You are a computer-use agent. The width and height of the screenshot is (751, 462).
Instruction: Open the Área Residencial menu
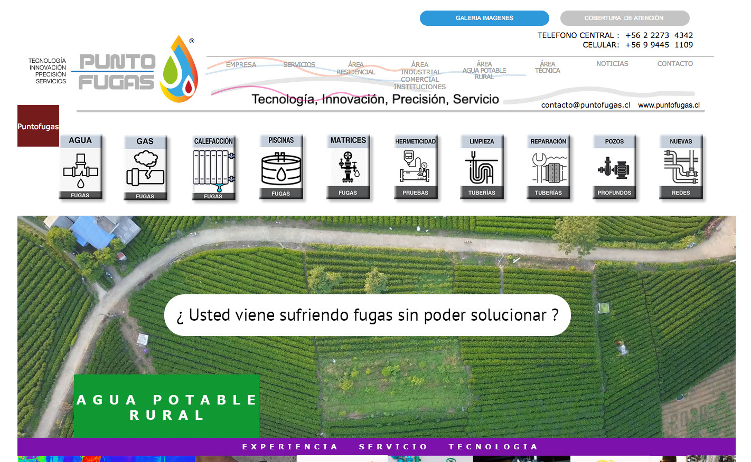pos(355,69)
